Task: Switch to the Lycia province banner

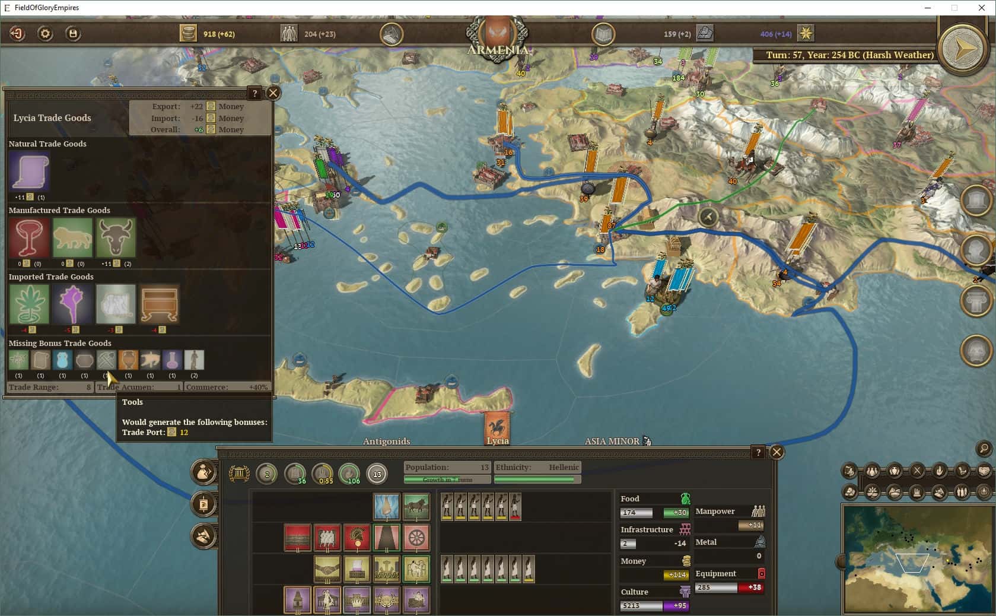Action: (x=498, y=426)
